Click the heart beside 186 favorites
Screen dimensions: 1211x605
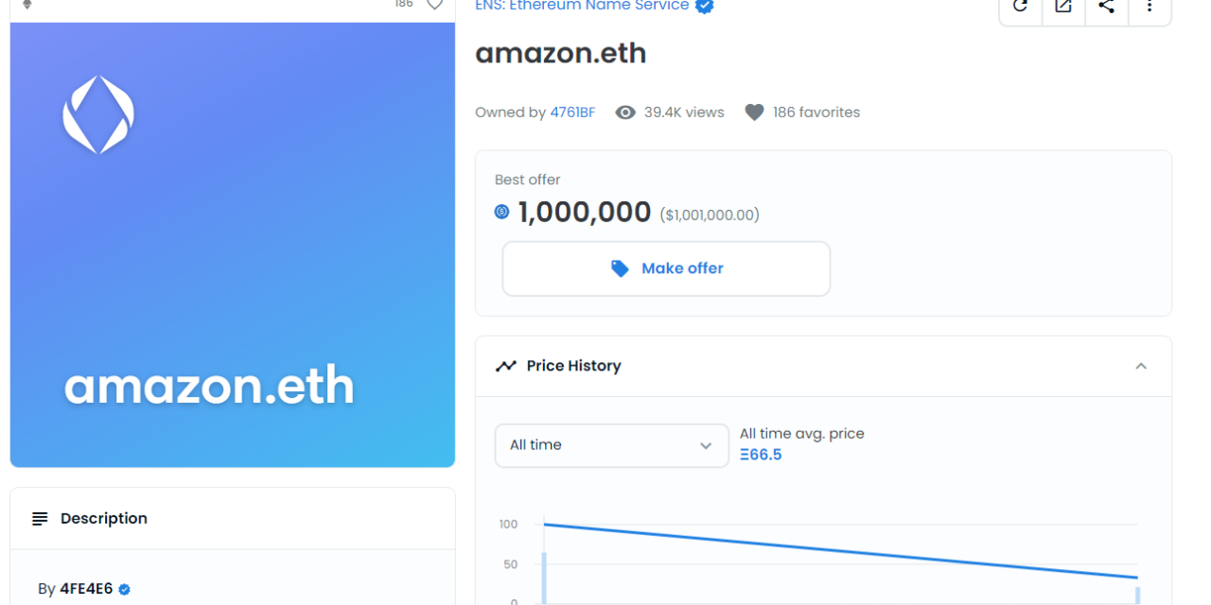tap(753, 112)
